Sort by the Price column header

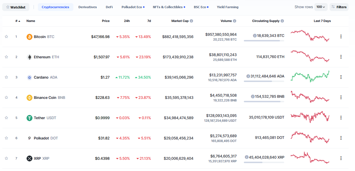[106, 21]
